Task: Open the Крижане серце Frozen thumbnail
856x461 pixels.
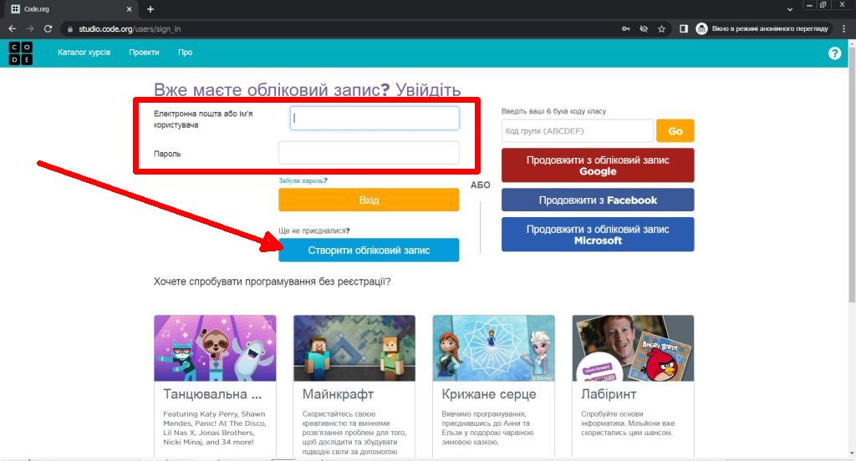Action: click(493, 348)
